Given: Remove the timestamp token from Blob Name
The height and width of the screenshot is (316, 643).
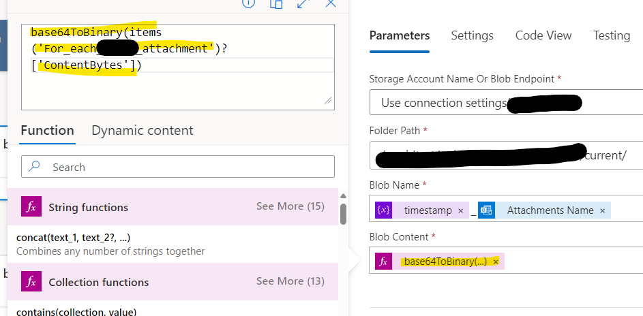Looking at the screenshot, I should point(461,211).
